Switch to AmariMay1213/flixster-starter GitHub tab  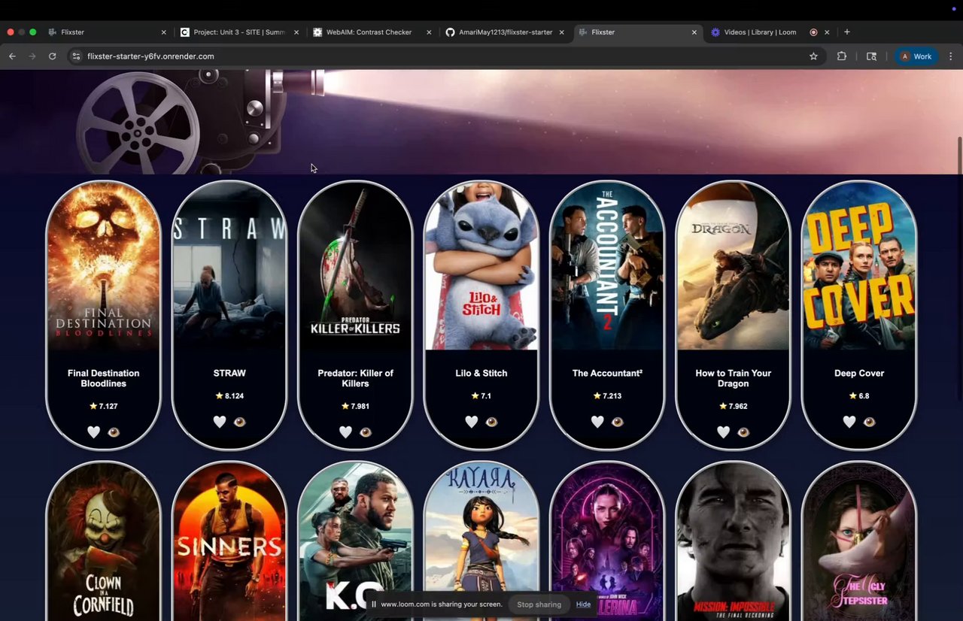(x=504, y=32)
